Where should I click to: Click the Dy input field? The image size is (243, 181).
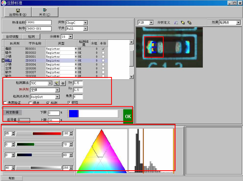pos(78,90)
